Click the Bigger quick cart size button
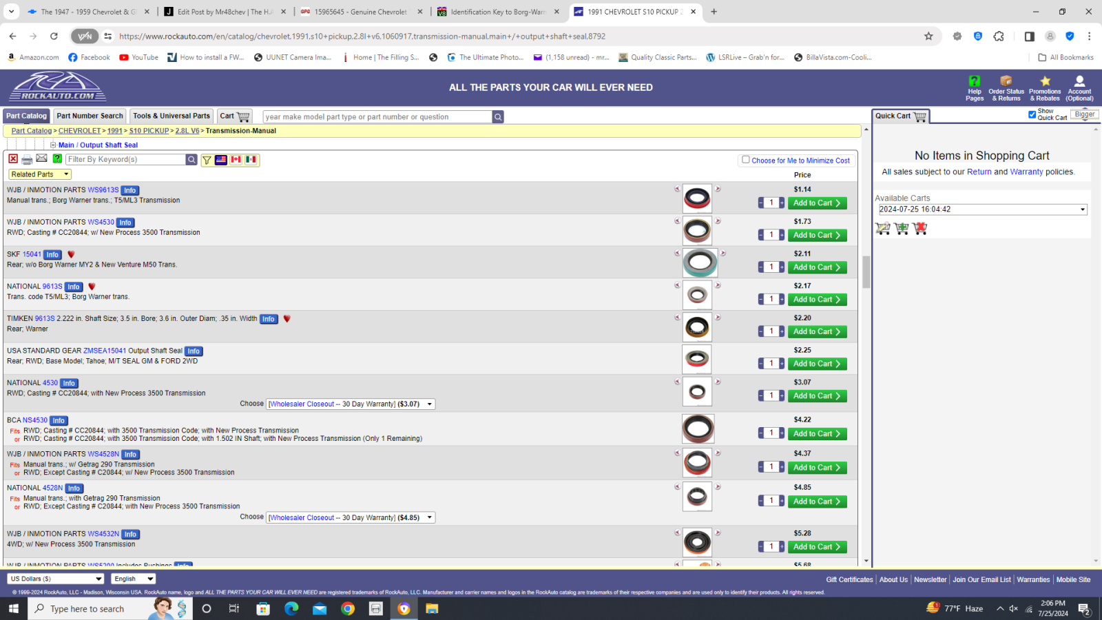The height and width of the screenshot is (620, 1102). (1084, 114)
